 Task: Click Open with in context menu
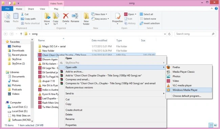click(x=112, y=67)
